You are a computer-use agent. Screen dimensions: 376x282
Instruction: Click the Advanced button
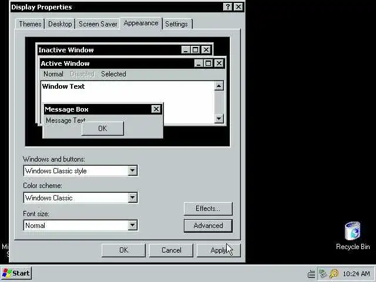pos(208,226)
